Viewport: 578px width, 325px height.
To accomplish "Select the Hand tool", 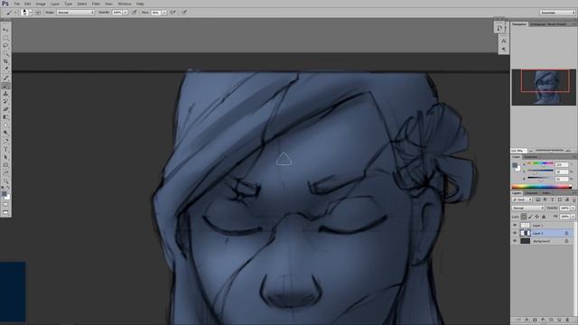I will point(5,173).
